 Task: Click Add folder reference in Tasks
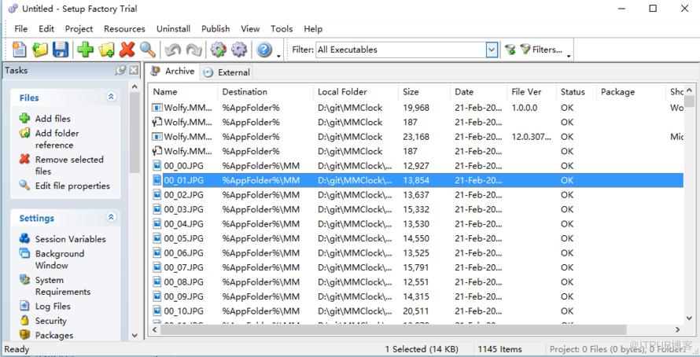coord(57,138)
